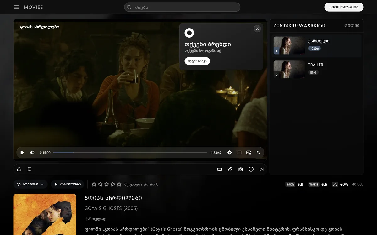This screenshot has width=377, height=235.
Task: Expand the სტატუსი dropdown
Action: 30,184
